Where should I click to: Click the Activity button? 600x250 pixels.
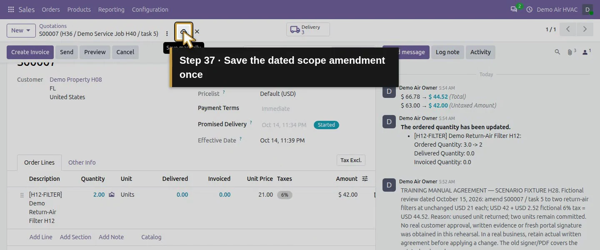480,52
